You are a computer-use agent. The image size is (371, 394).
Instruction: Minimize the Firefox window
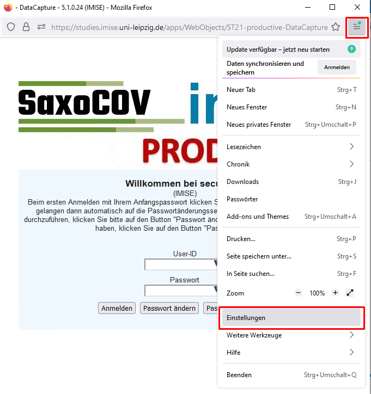(308, 7)
